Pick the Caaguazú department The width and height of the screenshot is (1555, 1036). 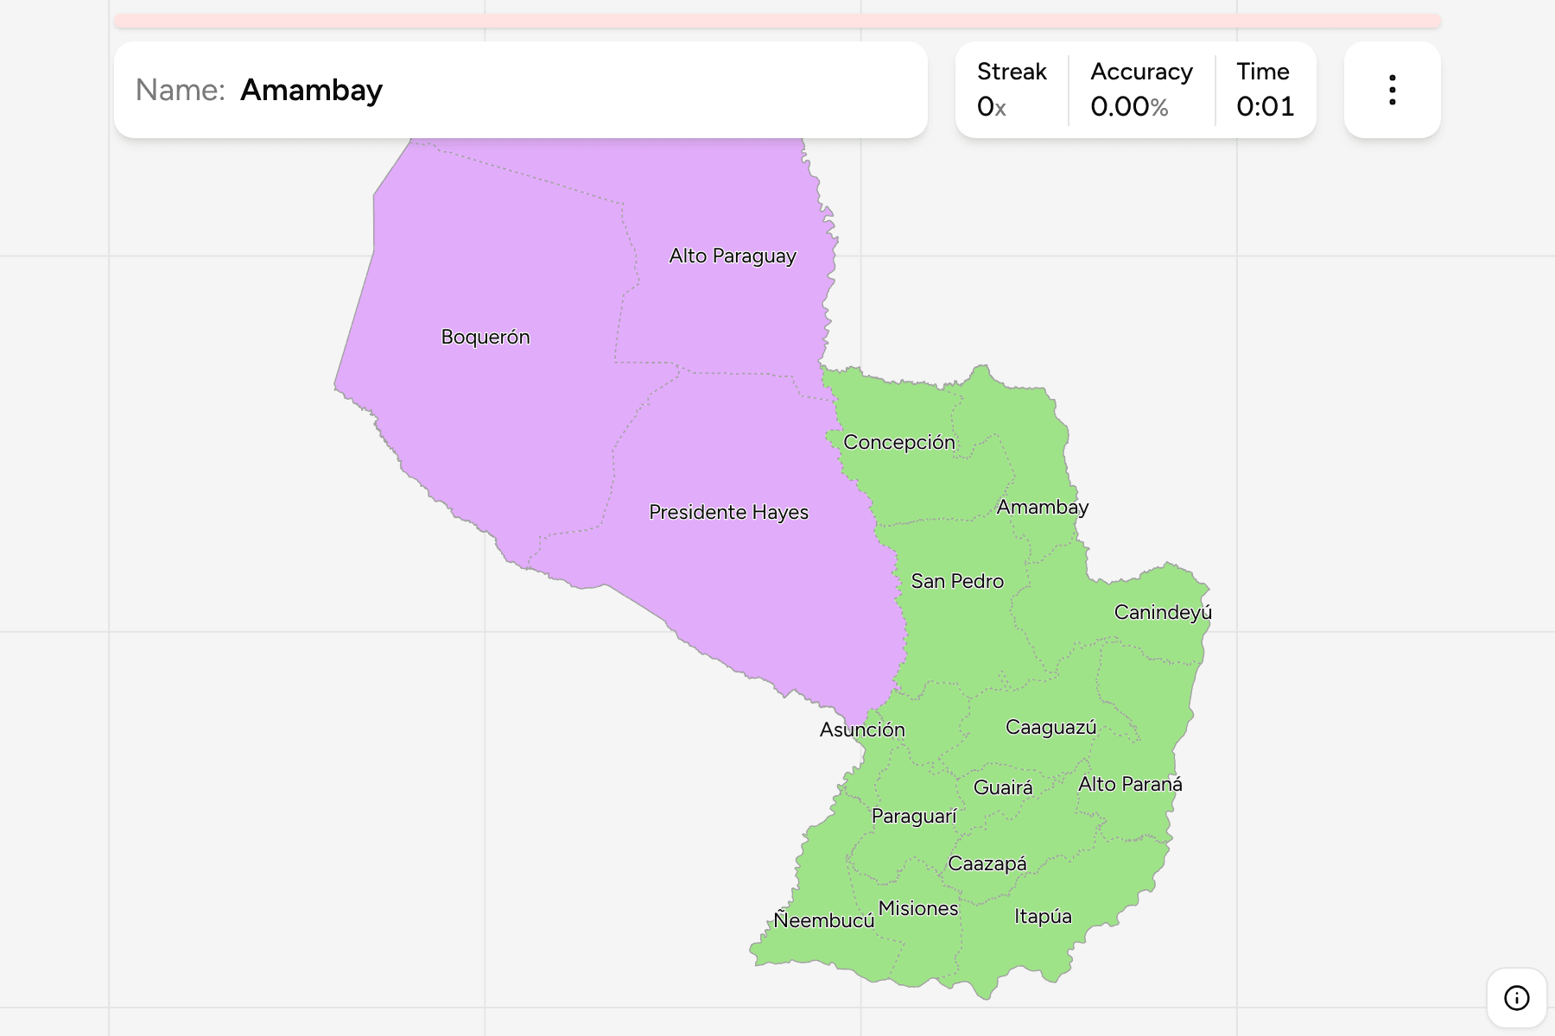click(x=1050, y=727)
